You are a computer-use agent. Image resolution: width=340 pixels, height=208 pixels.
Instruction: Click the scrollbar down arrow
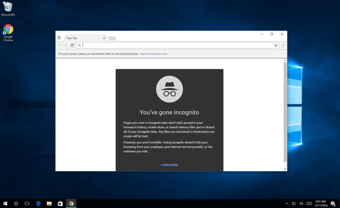pyautogui.click(x=285, y=169)
